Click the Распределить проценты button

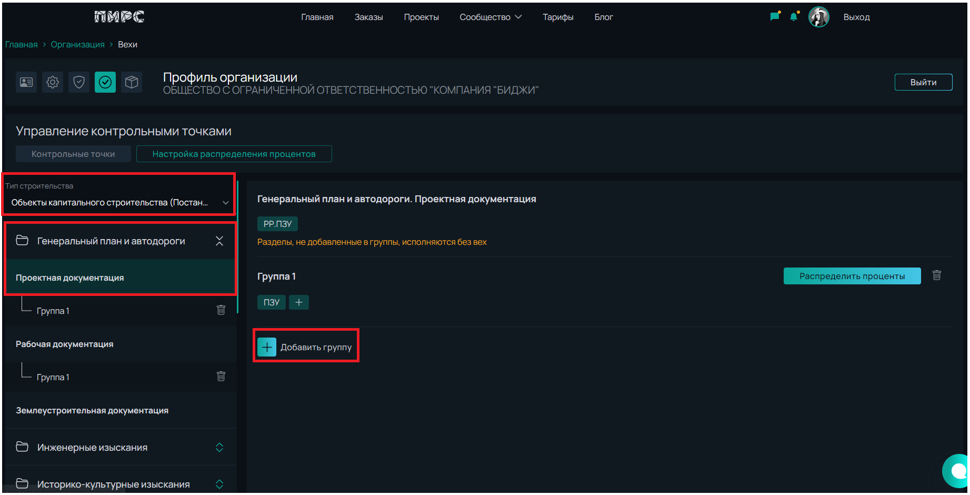point(852,276)
